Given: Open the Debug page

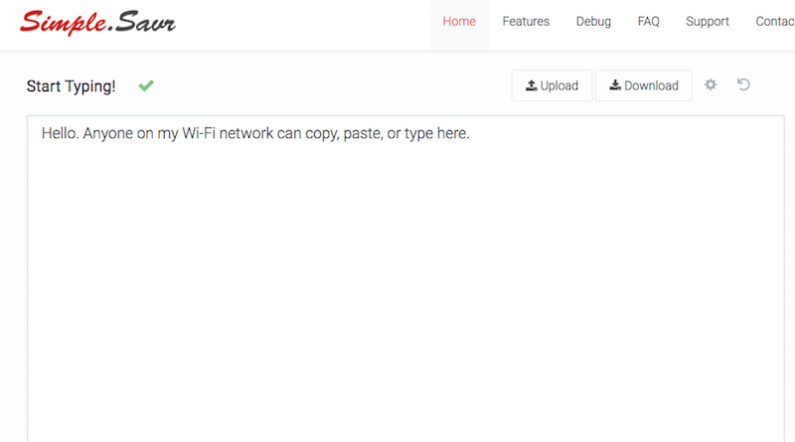Looking at the screenshot, I should coord(593,22).
